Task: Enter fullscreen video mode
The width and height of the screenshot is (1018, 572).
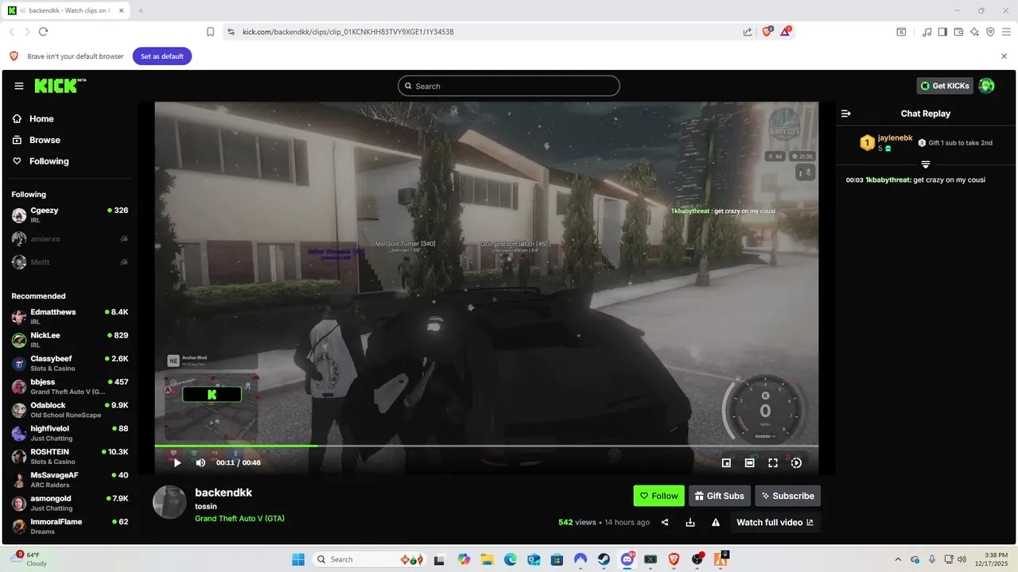Action: tap(773, 462)
